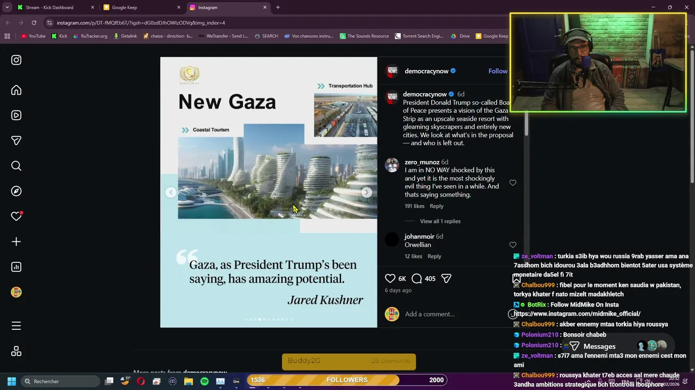The height and width of the screenshot is (390, 695).
Task: Reply to zero_munoz's comment
Action: [437, 206]
